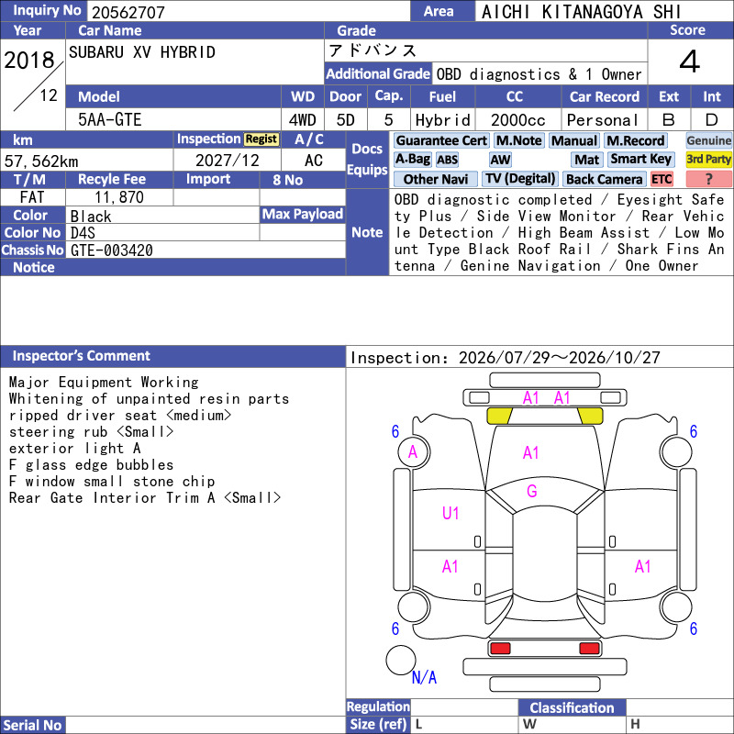Viewport: 734px width, 734px height.
Task: Select the M.Record badge
Action: pos(635,140)
